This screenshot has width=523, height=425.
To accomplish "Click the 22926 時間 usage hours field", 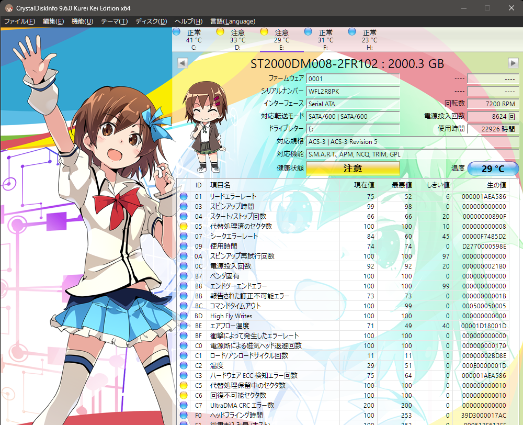I will coord(493,129).
